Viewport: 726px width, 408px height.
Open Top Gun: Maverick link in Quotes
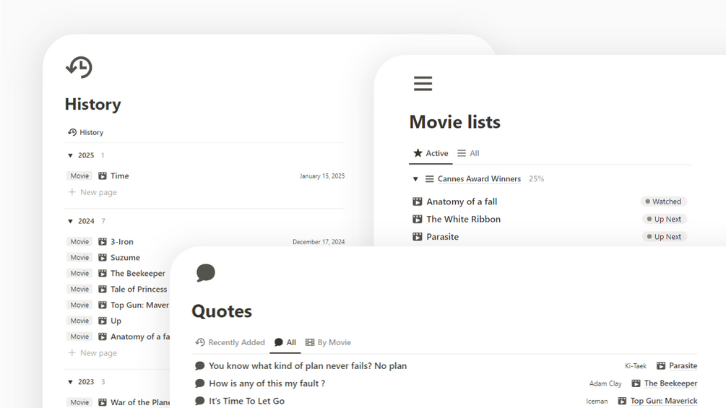click(664, 401)
